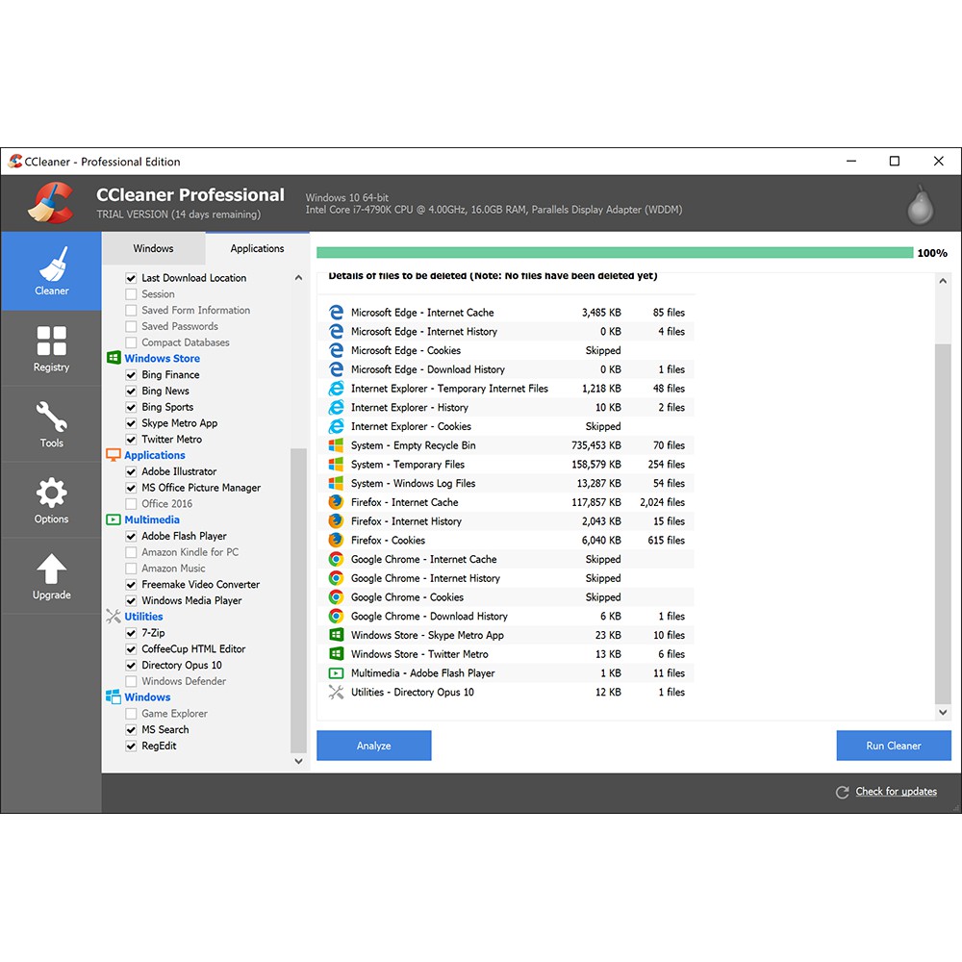Click the refresh icon beside Check for updates

pyautogui.click(x=842, y=792)
